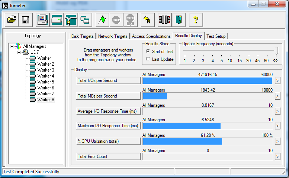The image size is (289, 178).
Task: Click the Iometer title bar logo
Action: click(5, 6)
